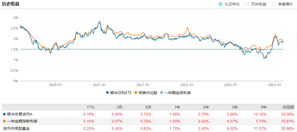Click blue dot beside 银华交易货币A

[4, 114]
